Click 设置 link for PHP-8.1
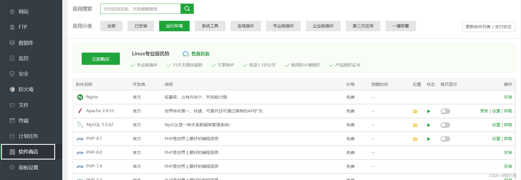 click(x=496, y=139)
